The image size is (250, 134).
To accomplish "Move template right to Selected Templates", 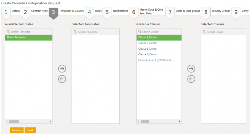I will click(x=62, y=69).
